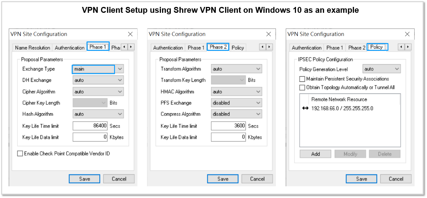The image size is (427, 198).
Task: Click Phase 2 Key Life Data limit field
Action: coord(228,137)
